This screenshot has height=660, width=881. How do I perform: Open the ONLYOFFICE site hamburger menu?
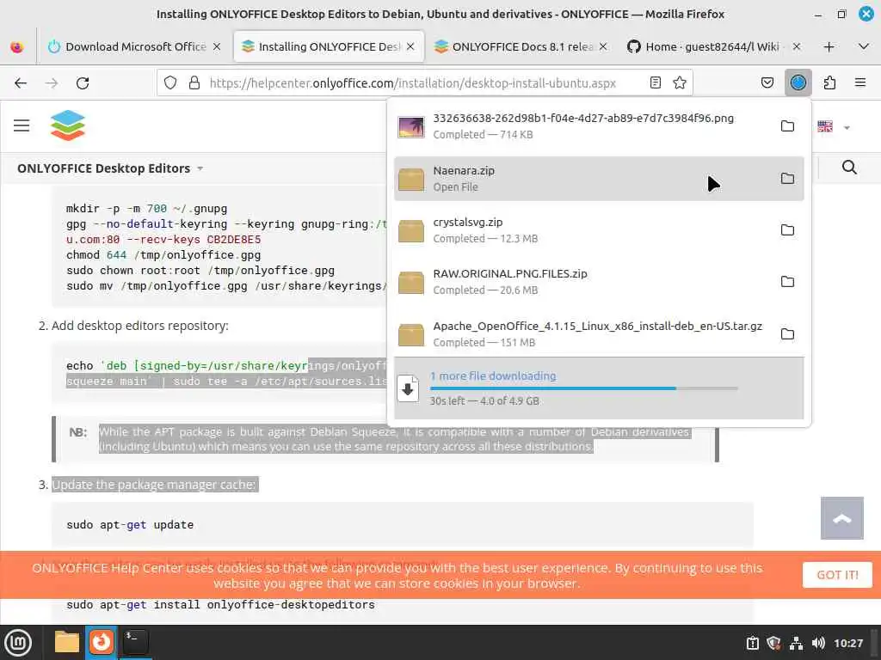(22, 125)
